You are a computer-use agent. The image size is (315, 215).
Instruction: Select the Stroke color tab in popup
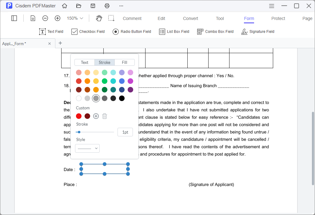pyautogui.click(x=105, y=62)
